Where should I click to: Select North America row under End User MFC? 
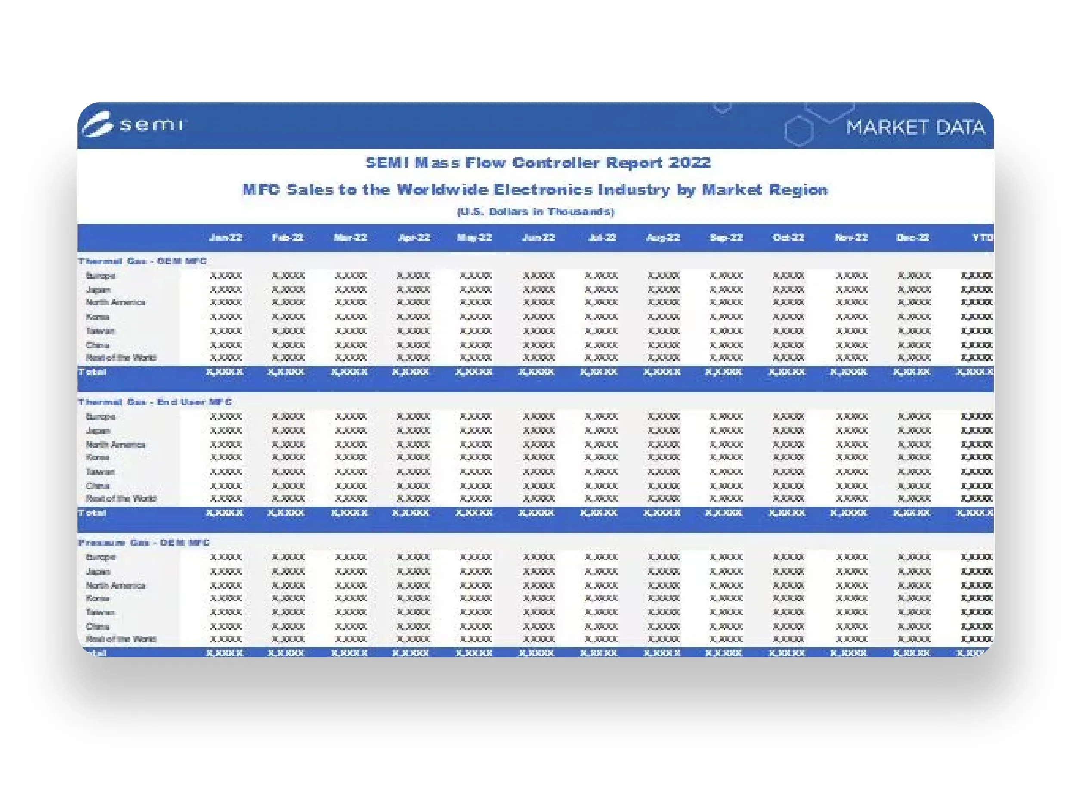point(535,445)
